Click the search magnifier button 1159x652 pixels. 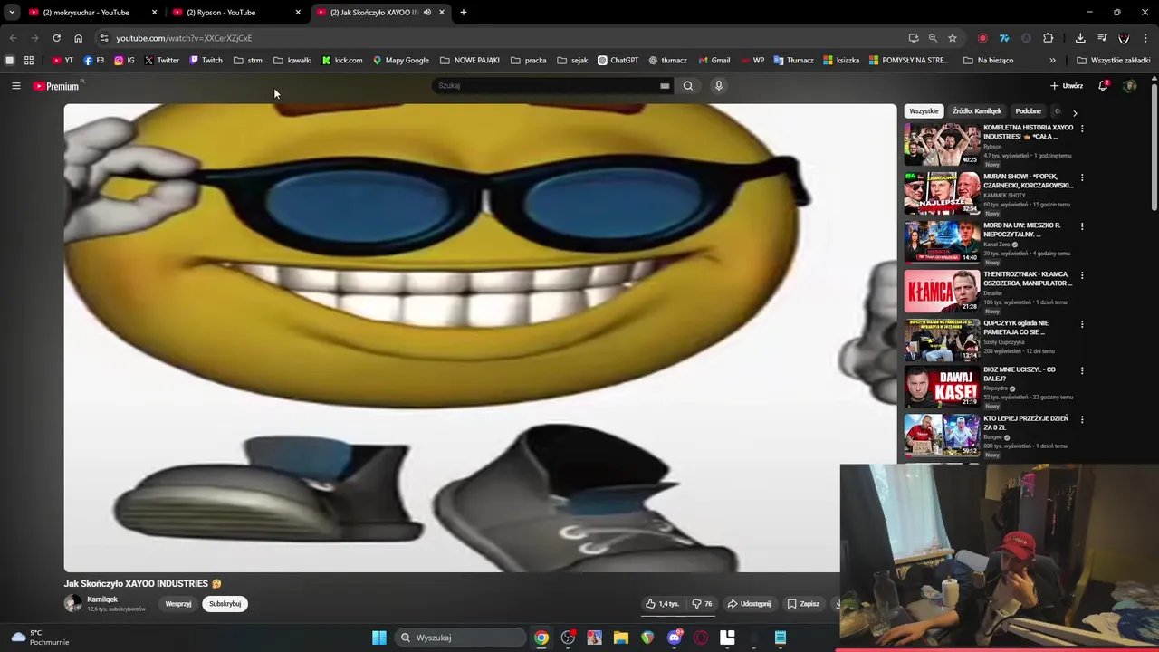pyautogui.click(x=688, y=86)
